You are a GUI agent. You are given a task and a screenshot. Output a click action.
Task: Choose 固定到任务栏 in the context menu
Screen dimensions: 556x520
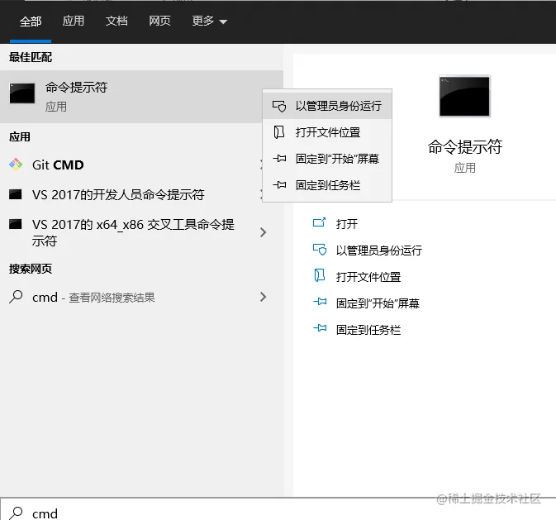pos(327,185)
